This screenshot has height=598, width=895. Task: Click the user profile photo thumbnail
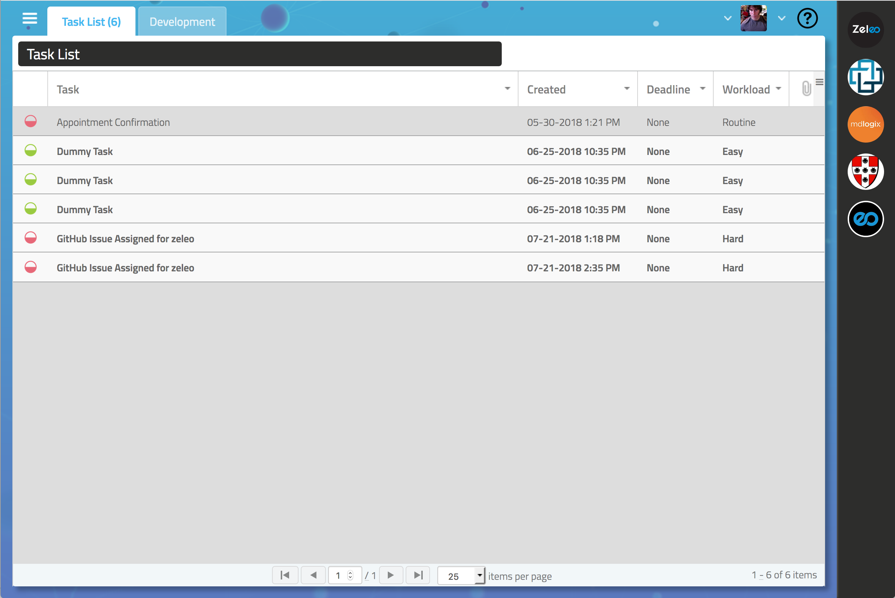point(753,18)
